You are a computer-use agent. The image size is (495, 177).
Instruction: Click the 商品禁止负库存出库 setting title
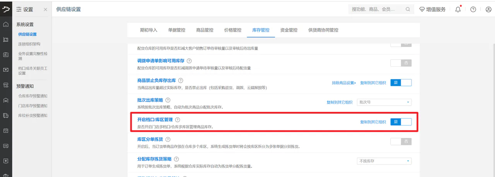pyautogui.click(x=157, y=81)
